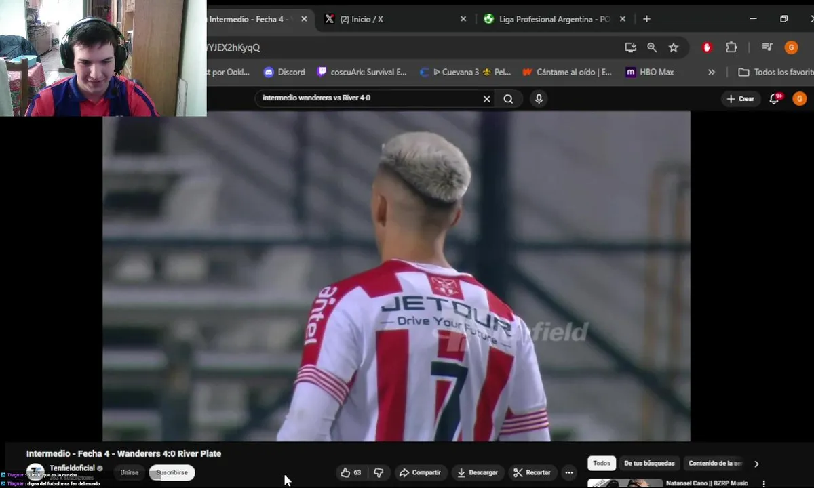Open Natanael Cano BZRP Music video title
This screenshot has height=488, width=814.
(707, 483)
